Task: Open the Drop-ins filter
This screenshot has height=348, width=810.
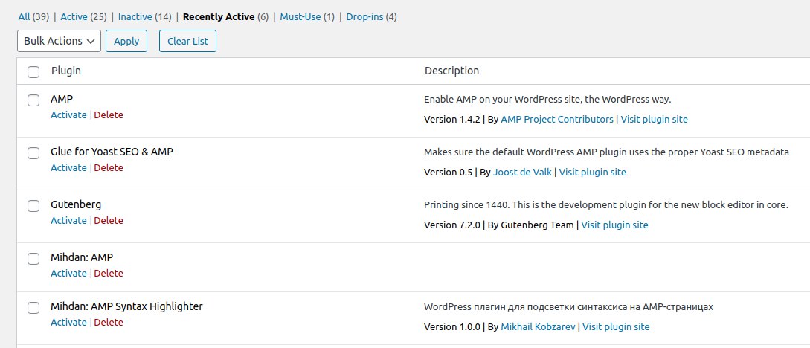Action: [364, 17]
